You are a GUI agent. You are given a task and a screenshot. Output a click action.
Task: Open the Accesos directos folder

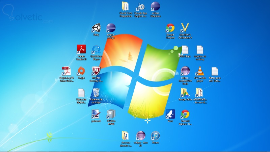click(x=126, y=139)
